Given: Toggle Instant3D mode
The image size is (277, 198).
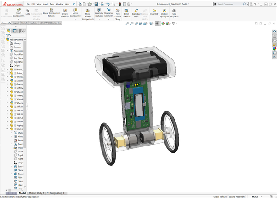Looking at the screenshot, I should pos(154,12).
